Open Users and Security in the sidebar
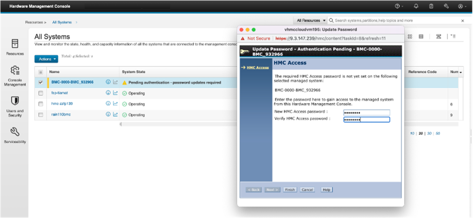 coord(15,107)
